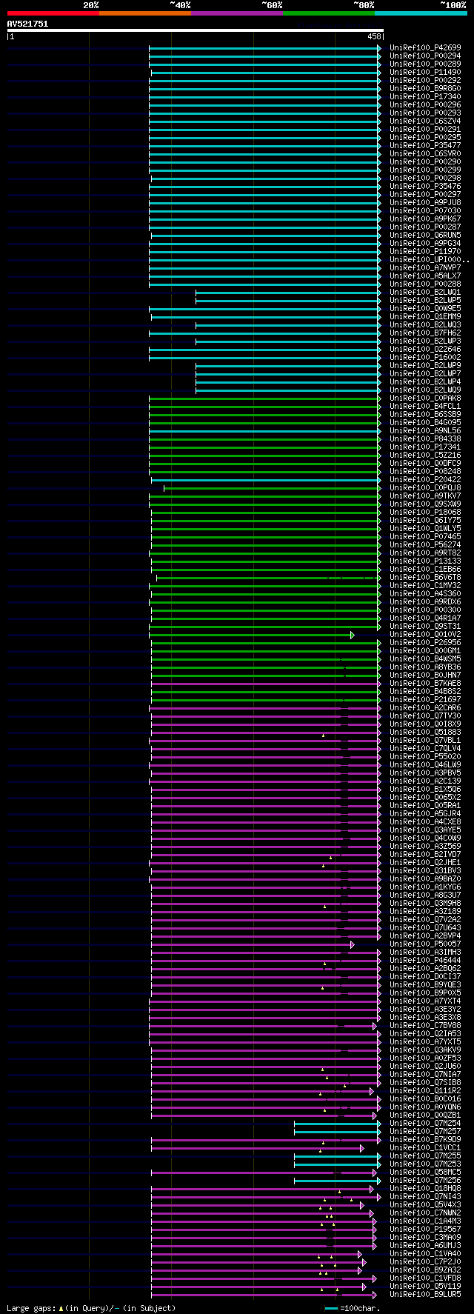Open hit UniRef100_P35476
Image resolution: width=474 pixels, height=1314 pixels.
(x=425, y=187)
